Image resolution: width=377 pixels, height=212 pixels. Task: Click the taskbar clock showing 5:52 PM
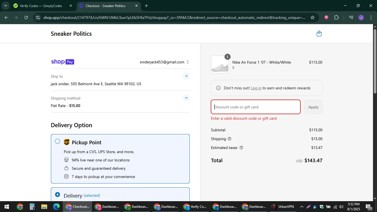(x=354, y=207)
